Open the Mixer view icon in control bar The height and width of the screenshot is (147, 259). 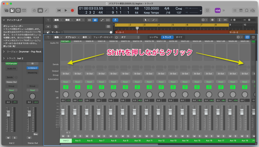tap(40, 10)
